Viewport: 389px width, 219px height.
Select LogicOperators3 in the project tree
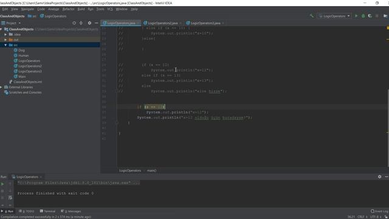click(30, 71)
